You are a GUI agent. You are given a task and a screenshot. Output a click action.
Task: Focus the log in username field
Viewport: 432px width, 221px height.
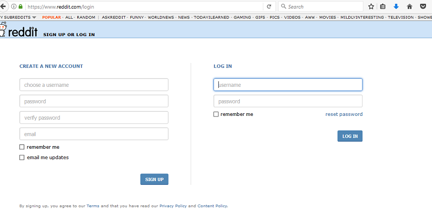tap(288, 85)
